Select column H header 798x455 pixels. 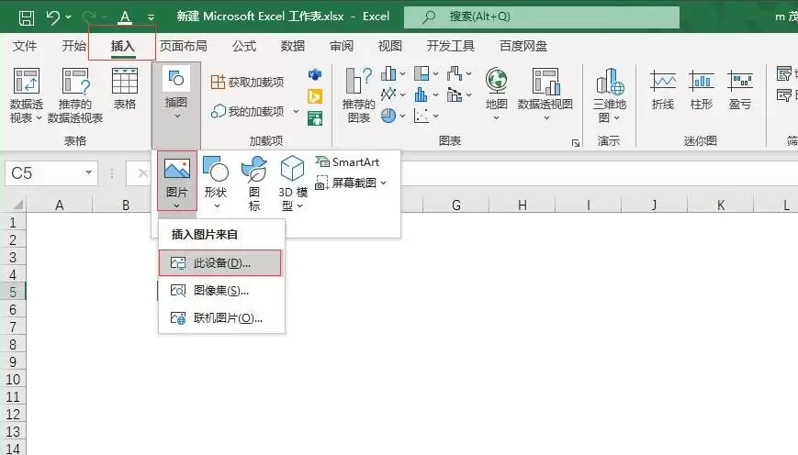(523, 205)
